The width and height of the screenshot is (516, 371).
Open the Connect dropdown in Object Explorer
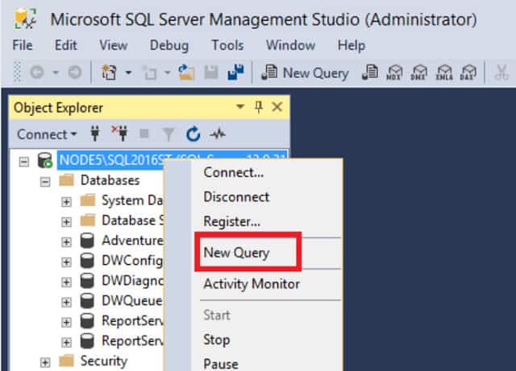coord(47,134)
